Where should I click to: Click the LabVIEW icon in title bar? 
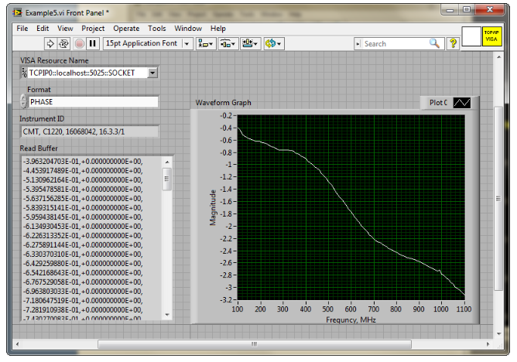(x=18, y=13)
